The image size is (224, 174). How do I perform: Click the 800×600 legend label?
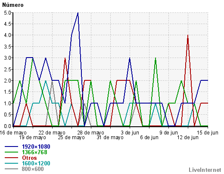pos(33,169)
